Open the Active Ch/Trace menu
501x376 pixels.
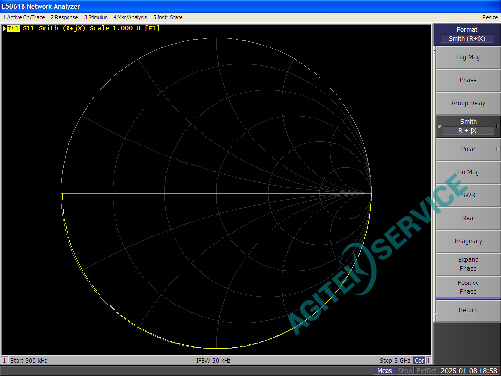point(23,17)
